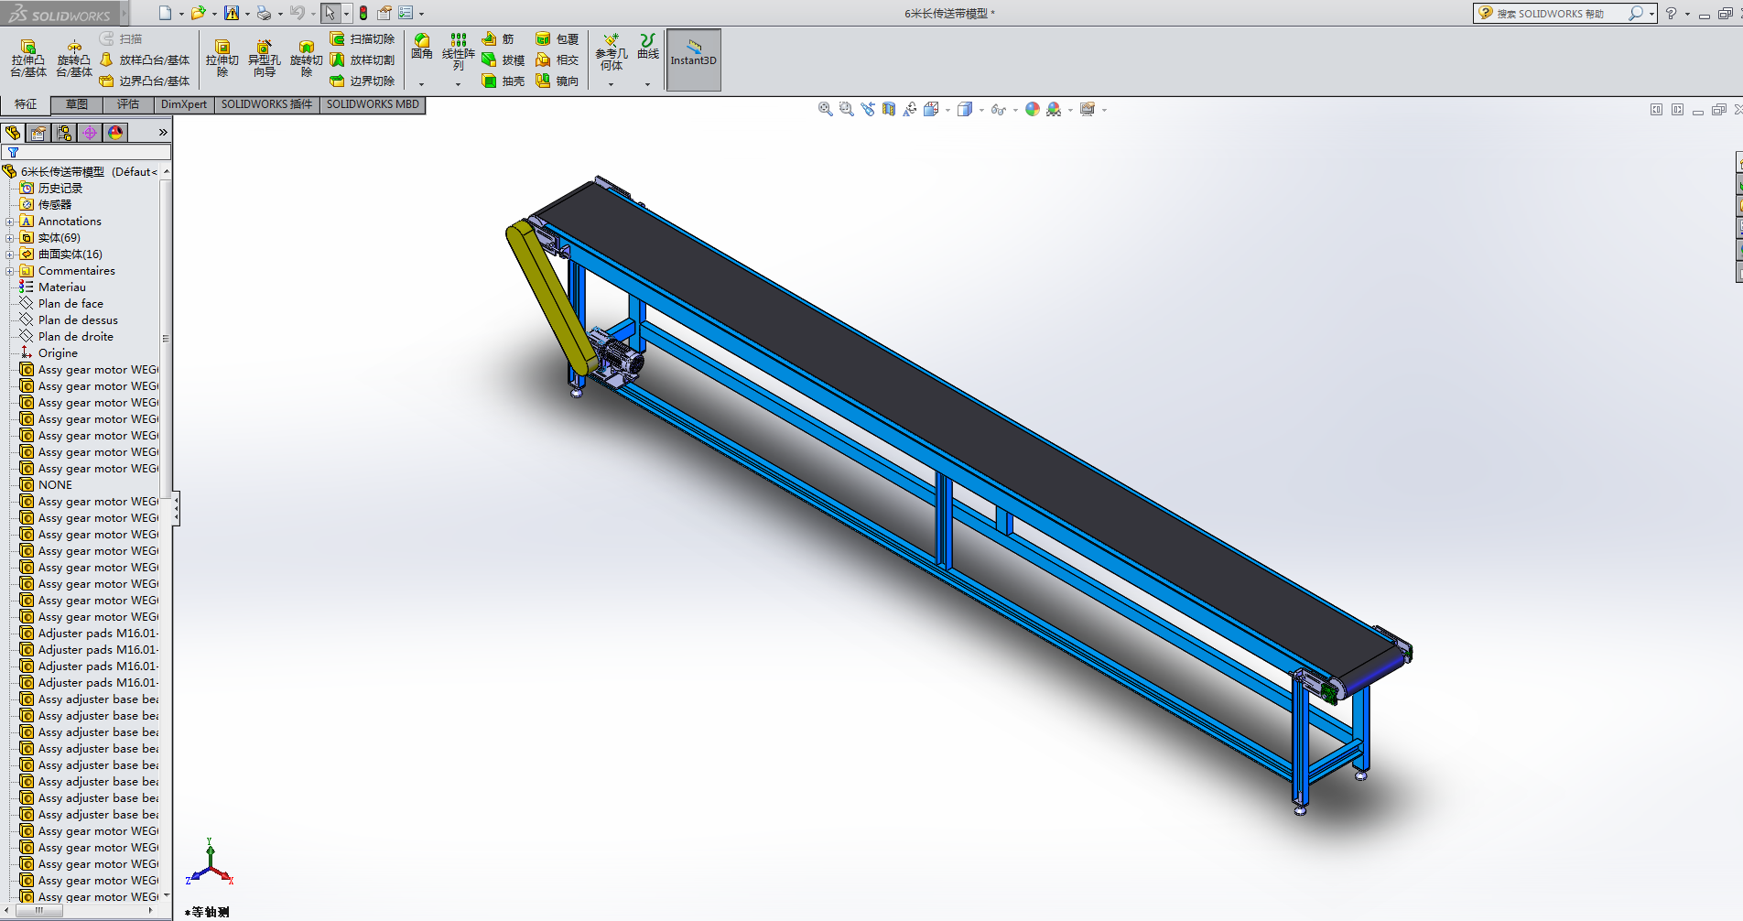Click 参考几何体 reference geometry button
1743x921 pixels.
(612, 52)
